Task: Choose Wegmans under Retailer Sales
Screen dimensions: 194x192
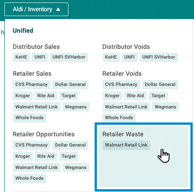Action: (x=76, y=107)
